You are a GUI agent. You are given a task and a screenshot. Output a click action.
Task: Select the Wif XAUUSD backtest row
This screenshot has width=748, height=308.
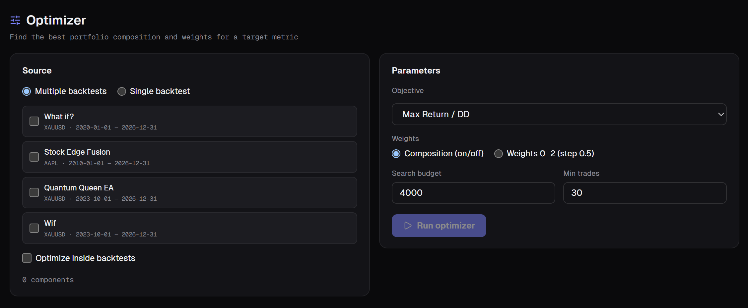pyautogui.click(x=190, y=228)
